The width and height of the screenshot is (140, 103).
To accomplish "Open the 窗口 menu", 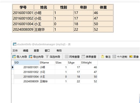I will click(47, 51).
